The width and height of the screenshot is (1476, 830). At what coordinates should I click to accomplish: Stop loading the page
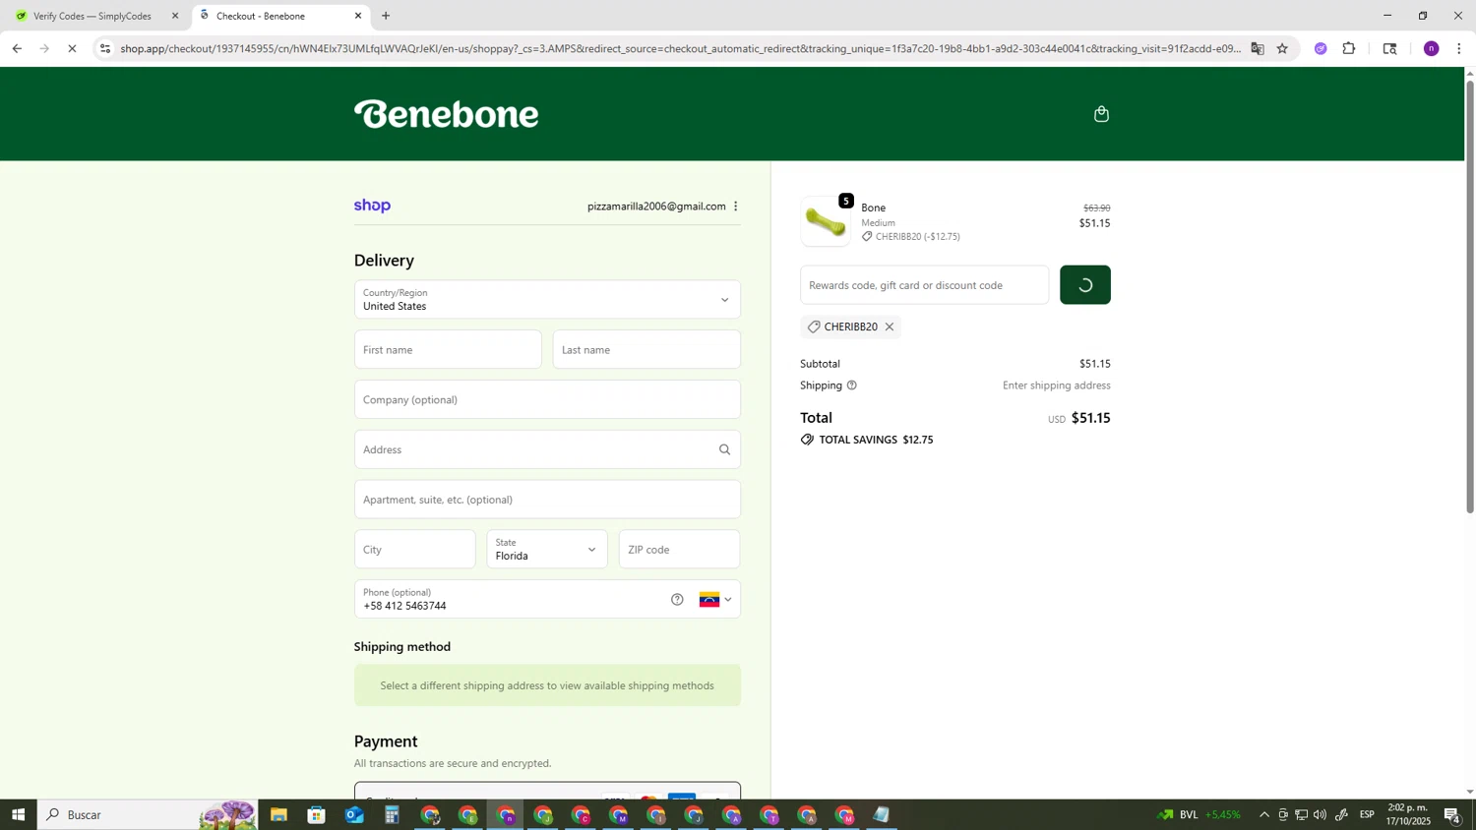pyautogui.click(x=72, y=48)
